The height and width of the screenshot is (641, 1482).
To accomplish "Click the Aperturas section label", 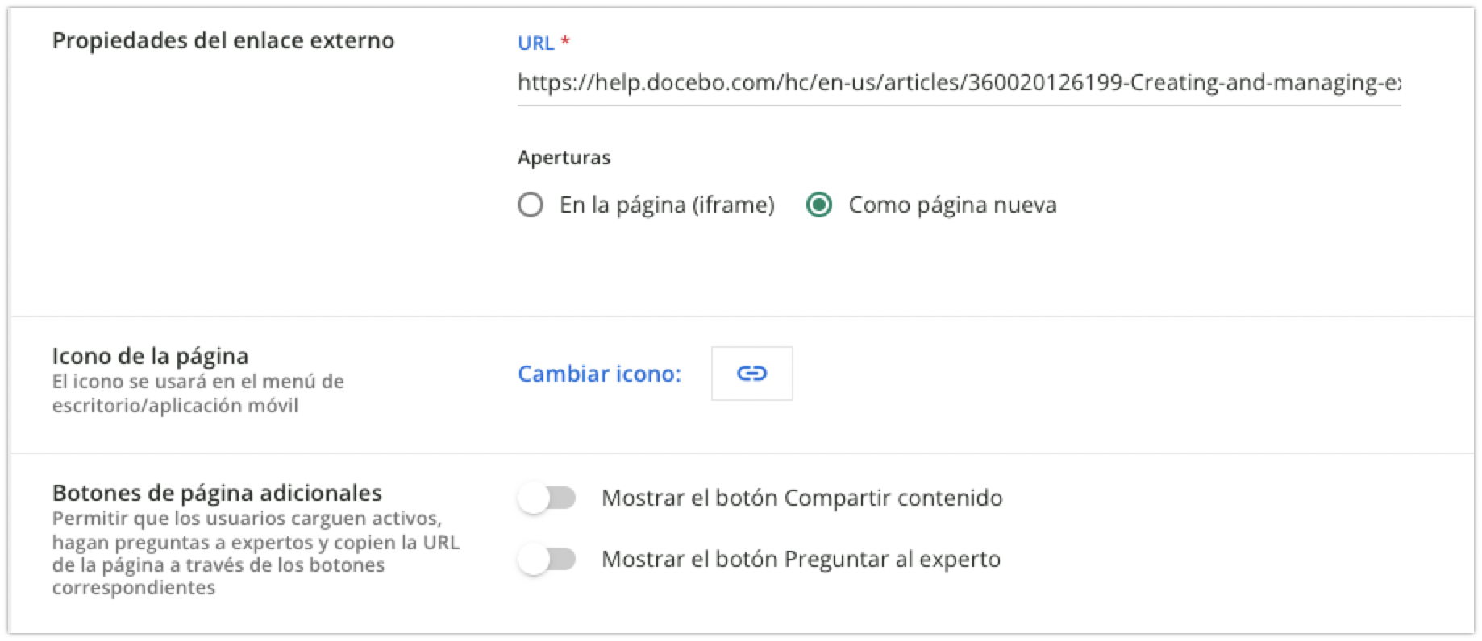I will pyautogui.click(x=564, y=157).
